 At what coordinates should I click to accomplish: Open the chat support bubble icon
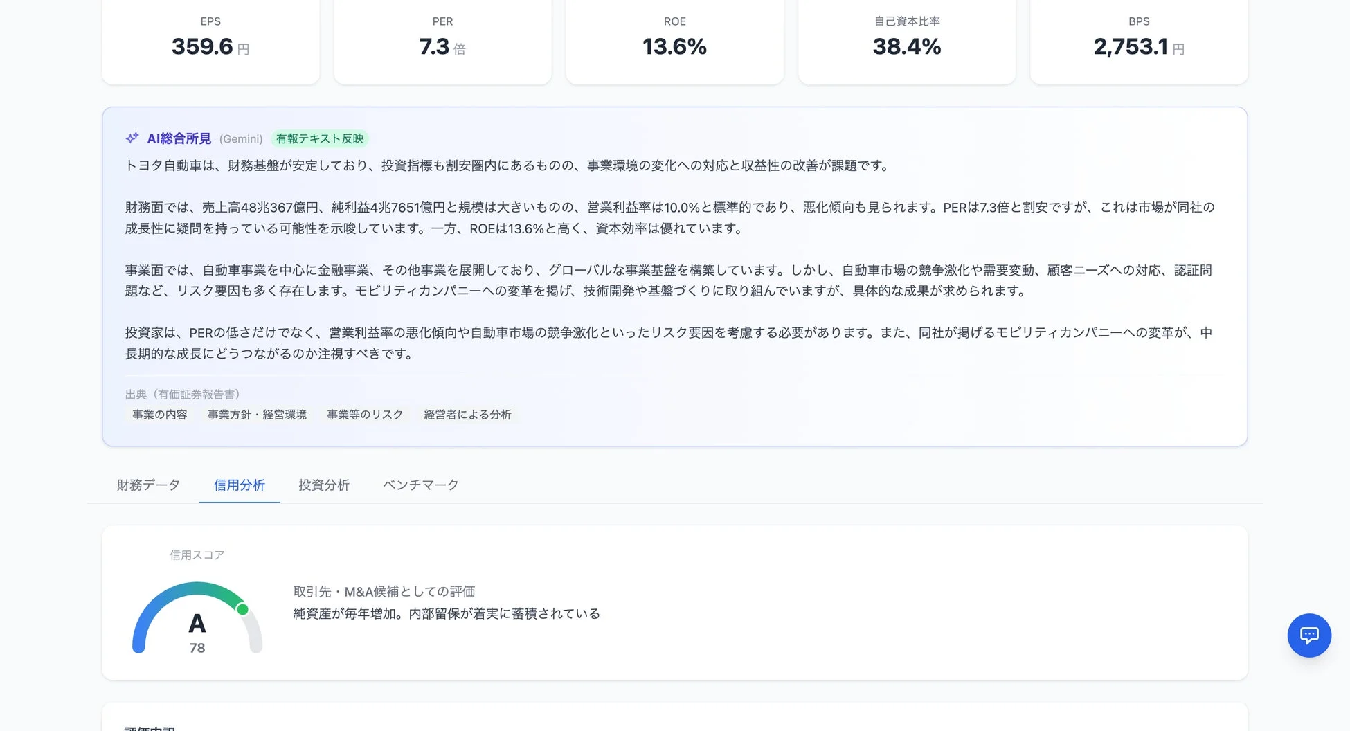1309,635
